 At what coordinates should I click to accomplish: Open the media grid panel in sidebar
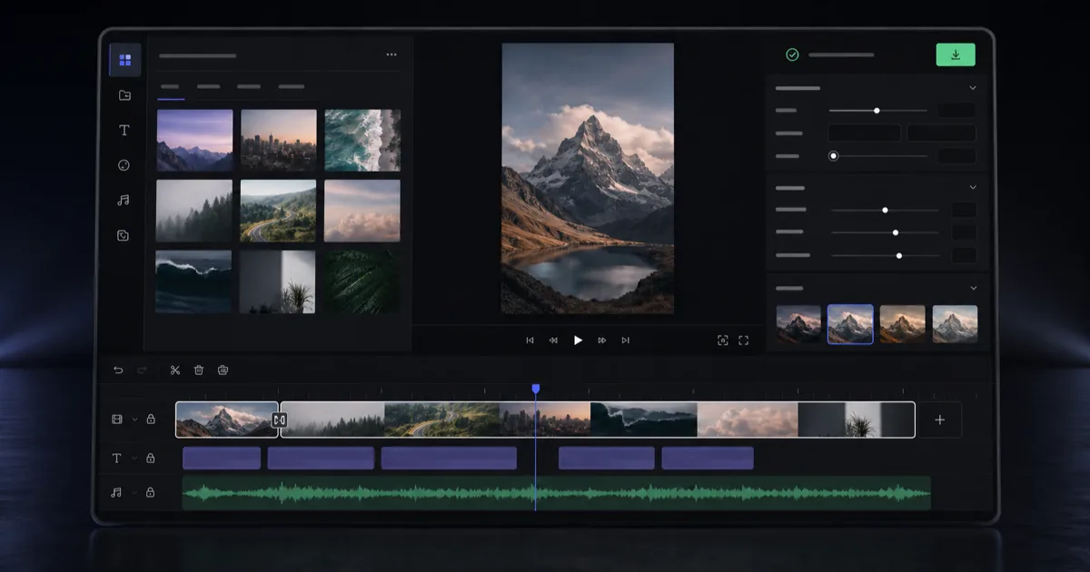125,60
